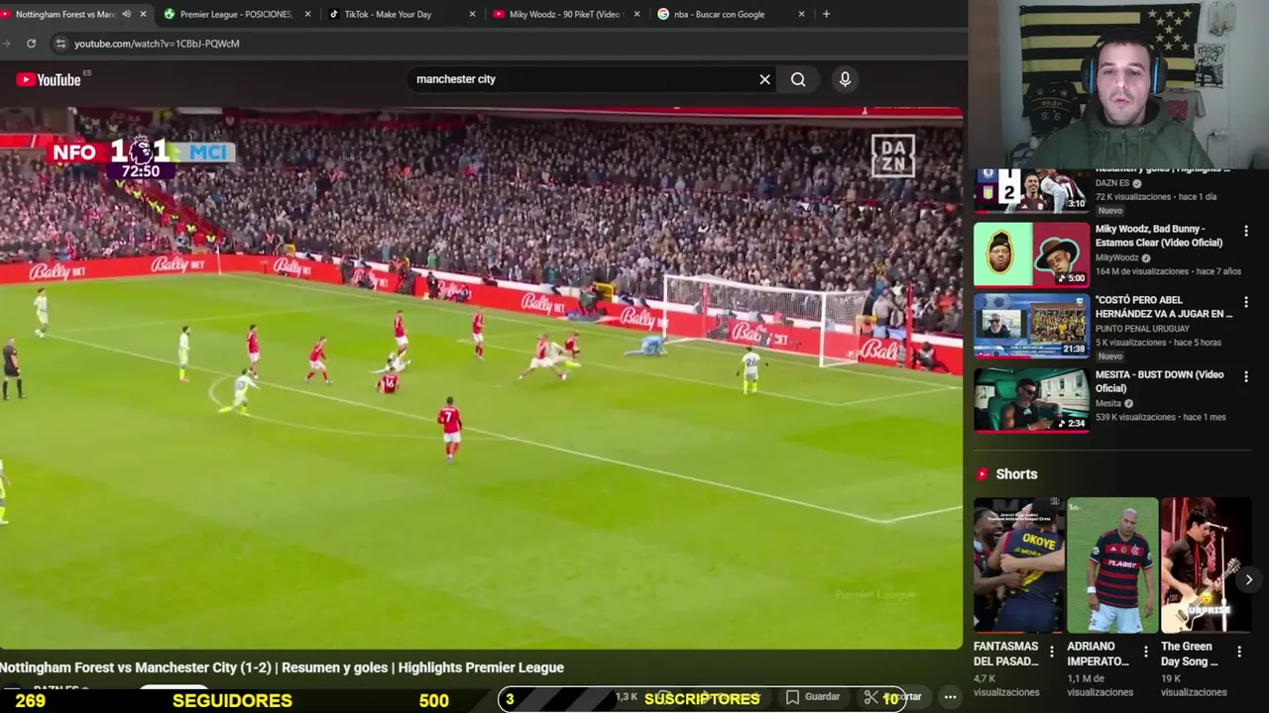Open Mesita channel name link
1269x713 pixels.
point(1108,404)
